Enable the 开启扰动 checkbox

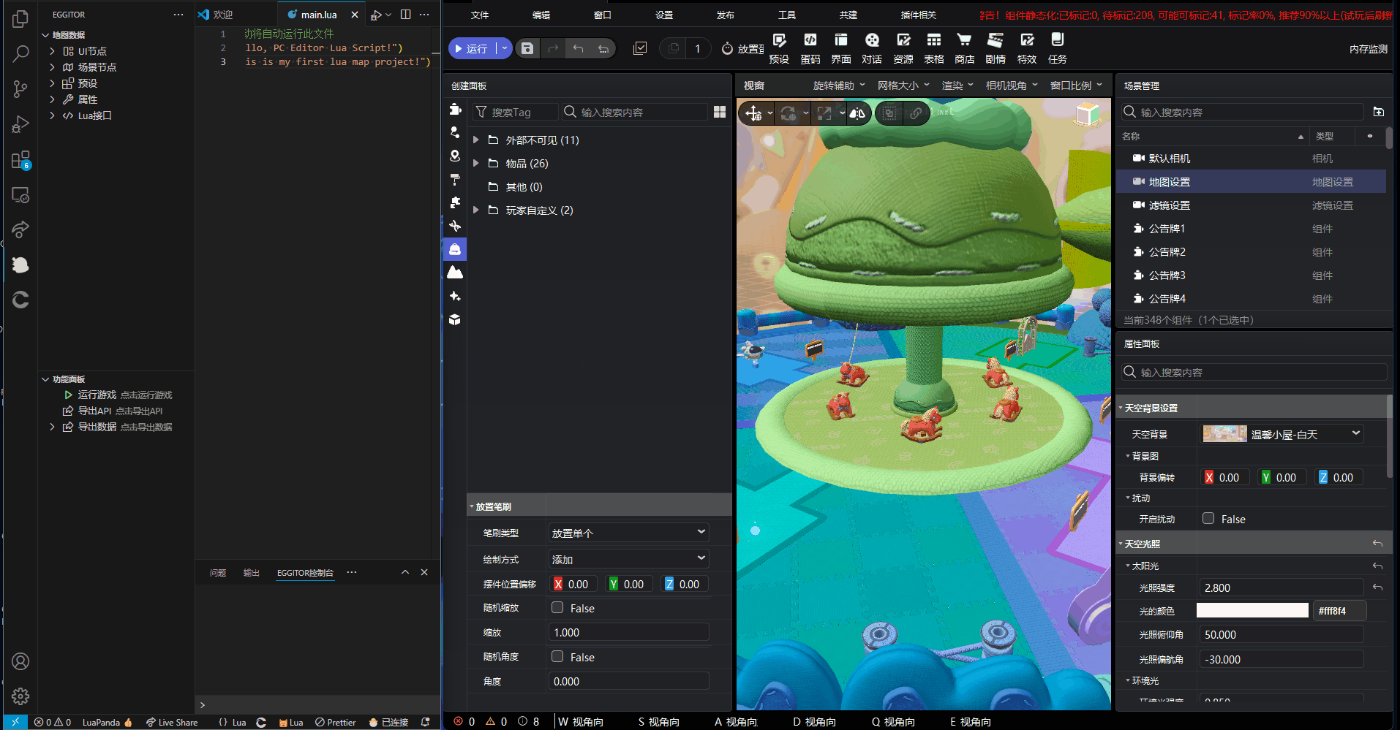click(1208, 519)
